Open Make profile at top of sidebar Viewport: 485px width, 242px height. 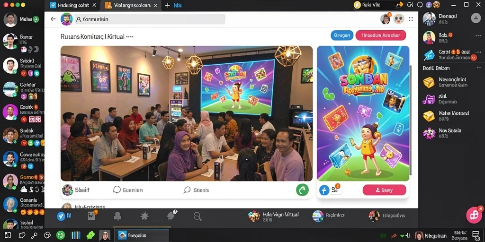[22, 19]
